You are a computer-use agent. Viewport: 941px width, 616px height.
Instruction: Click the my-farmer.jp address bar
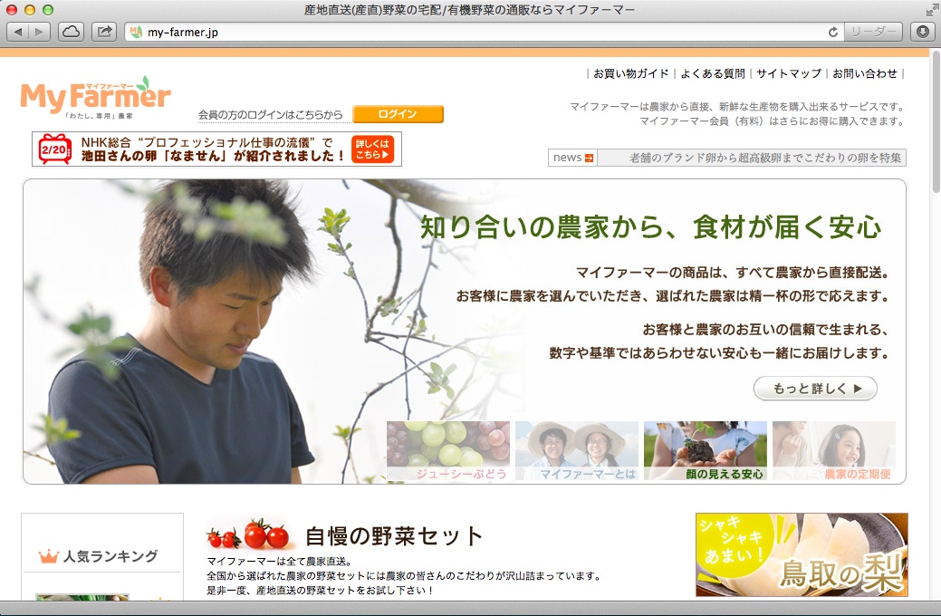click(480, 32)
